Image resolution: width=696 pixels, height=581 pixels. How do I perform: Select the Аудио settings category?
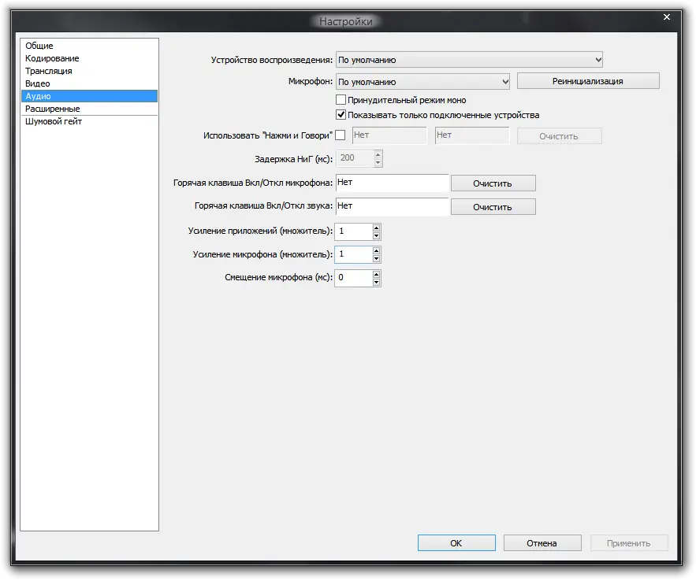(89, 96)
